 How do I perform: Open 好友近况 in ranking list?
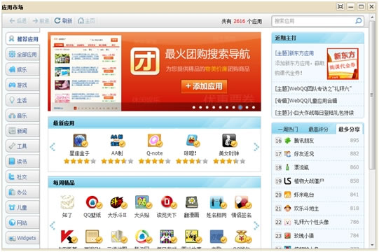pos(317,154)
